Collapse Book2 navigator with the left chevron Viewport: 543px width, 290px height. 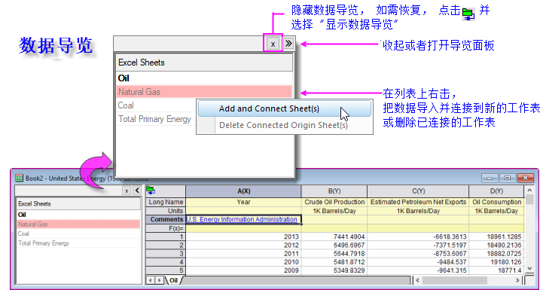point(137,191)
